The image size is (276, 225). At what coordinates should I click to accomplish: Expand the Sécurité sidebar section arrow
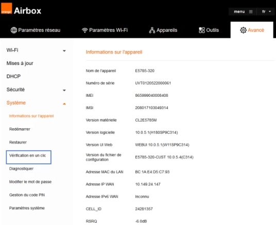tap(64, 90)
